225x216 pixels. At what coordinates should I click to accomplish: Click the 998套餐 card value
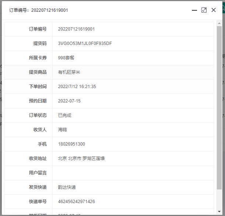(66, 58)
